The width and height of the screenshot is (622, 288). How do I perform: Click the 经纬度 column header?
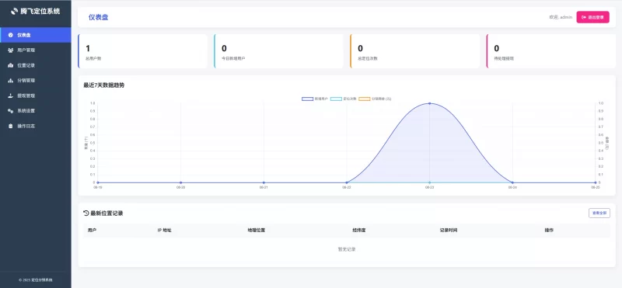358,230
